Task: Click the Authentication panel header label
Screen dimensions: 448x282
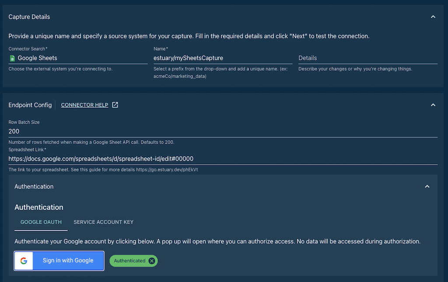Action: [34, 186]
